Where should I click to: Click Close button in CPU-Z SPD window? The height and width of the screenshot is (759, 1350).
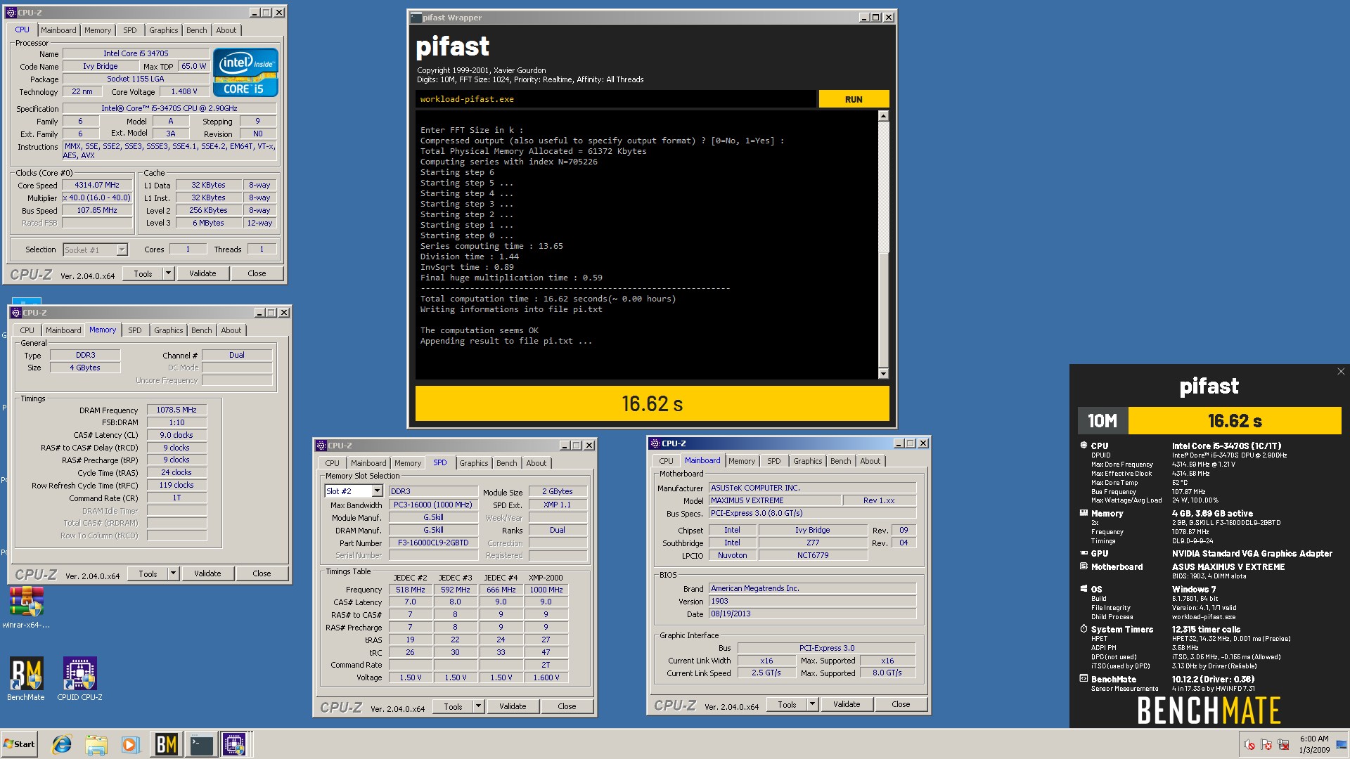[567, 706]
